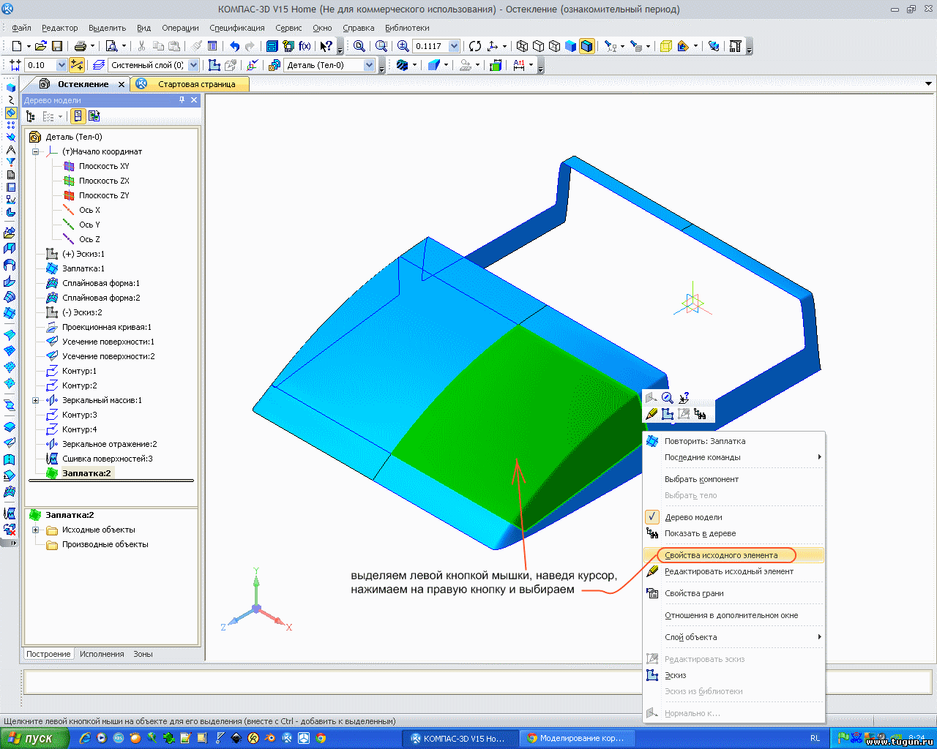Select Плоскость XY in model tree
The image size is (937, 749).
(104, 166)
